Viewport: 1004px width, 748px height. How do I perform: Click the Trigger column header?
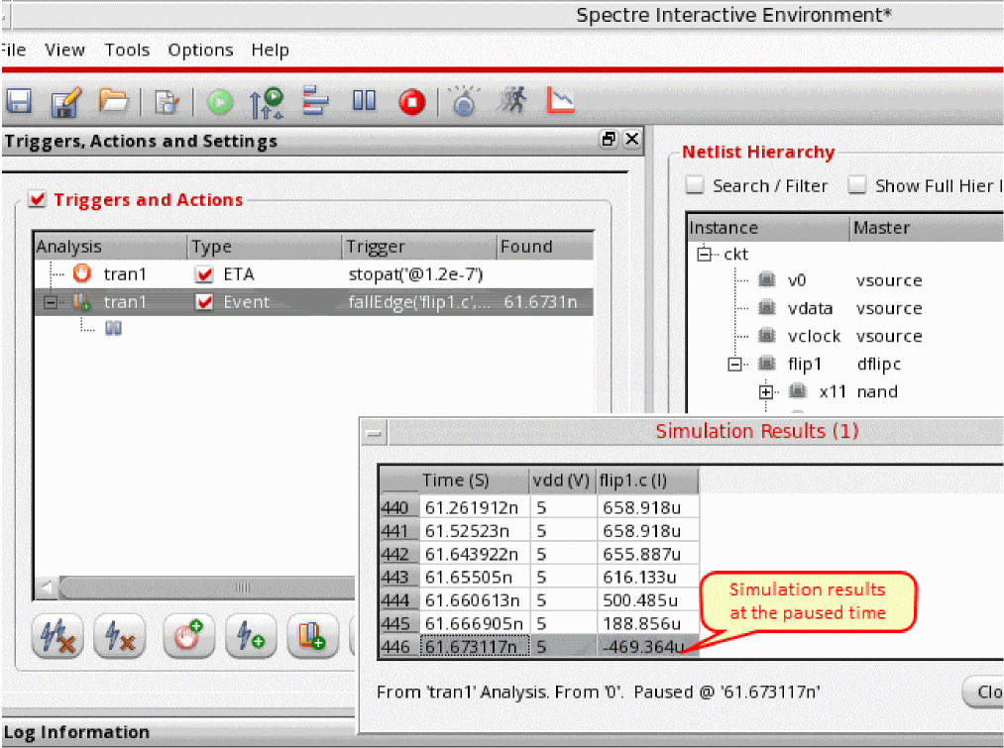coord(418,247)
